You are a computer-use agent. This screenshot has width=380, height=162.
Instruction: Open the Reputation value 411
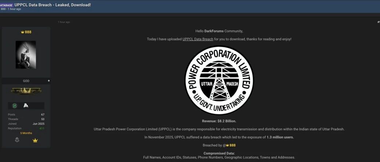pyautogui.click(x=42, y=128)
